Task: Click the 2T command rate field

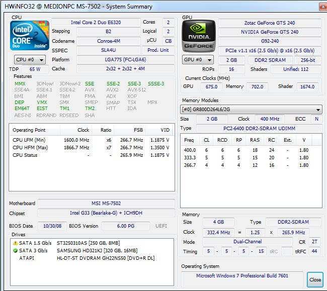Action: pyautogui.click(x=314, y=242)
